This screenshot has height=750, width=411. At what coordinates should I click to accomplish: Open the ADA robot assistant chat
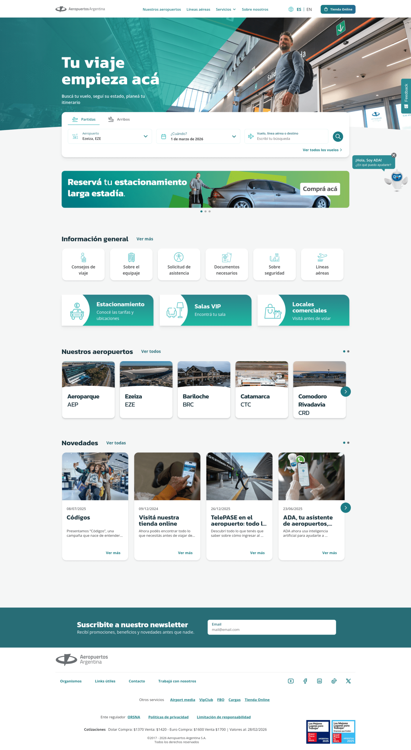[396, 180]
